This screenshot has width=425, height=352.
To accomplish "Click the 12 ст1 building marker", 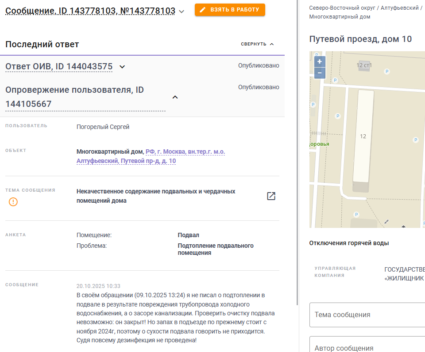I will [364, 65].
